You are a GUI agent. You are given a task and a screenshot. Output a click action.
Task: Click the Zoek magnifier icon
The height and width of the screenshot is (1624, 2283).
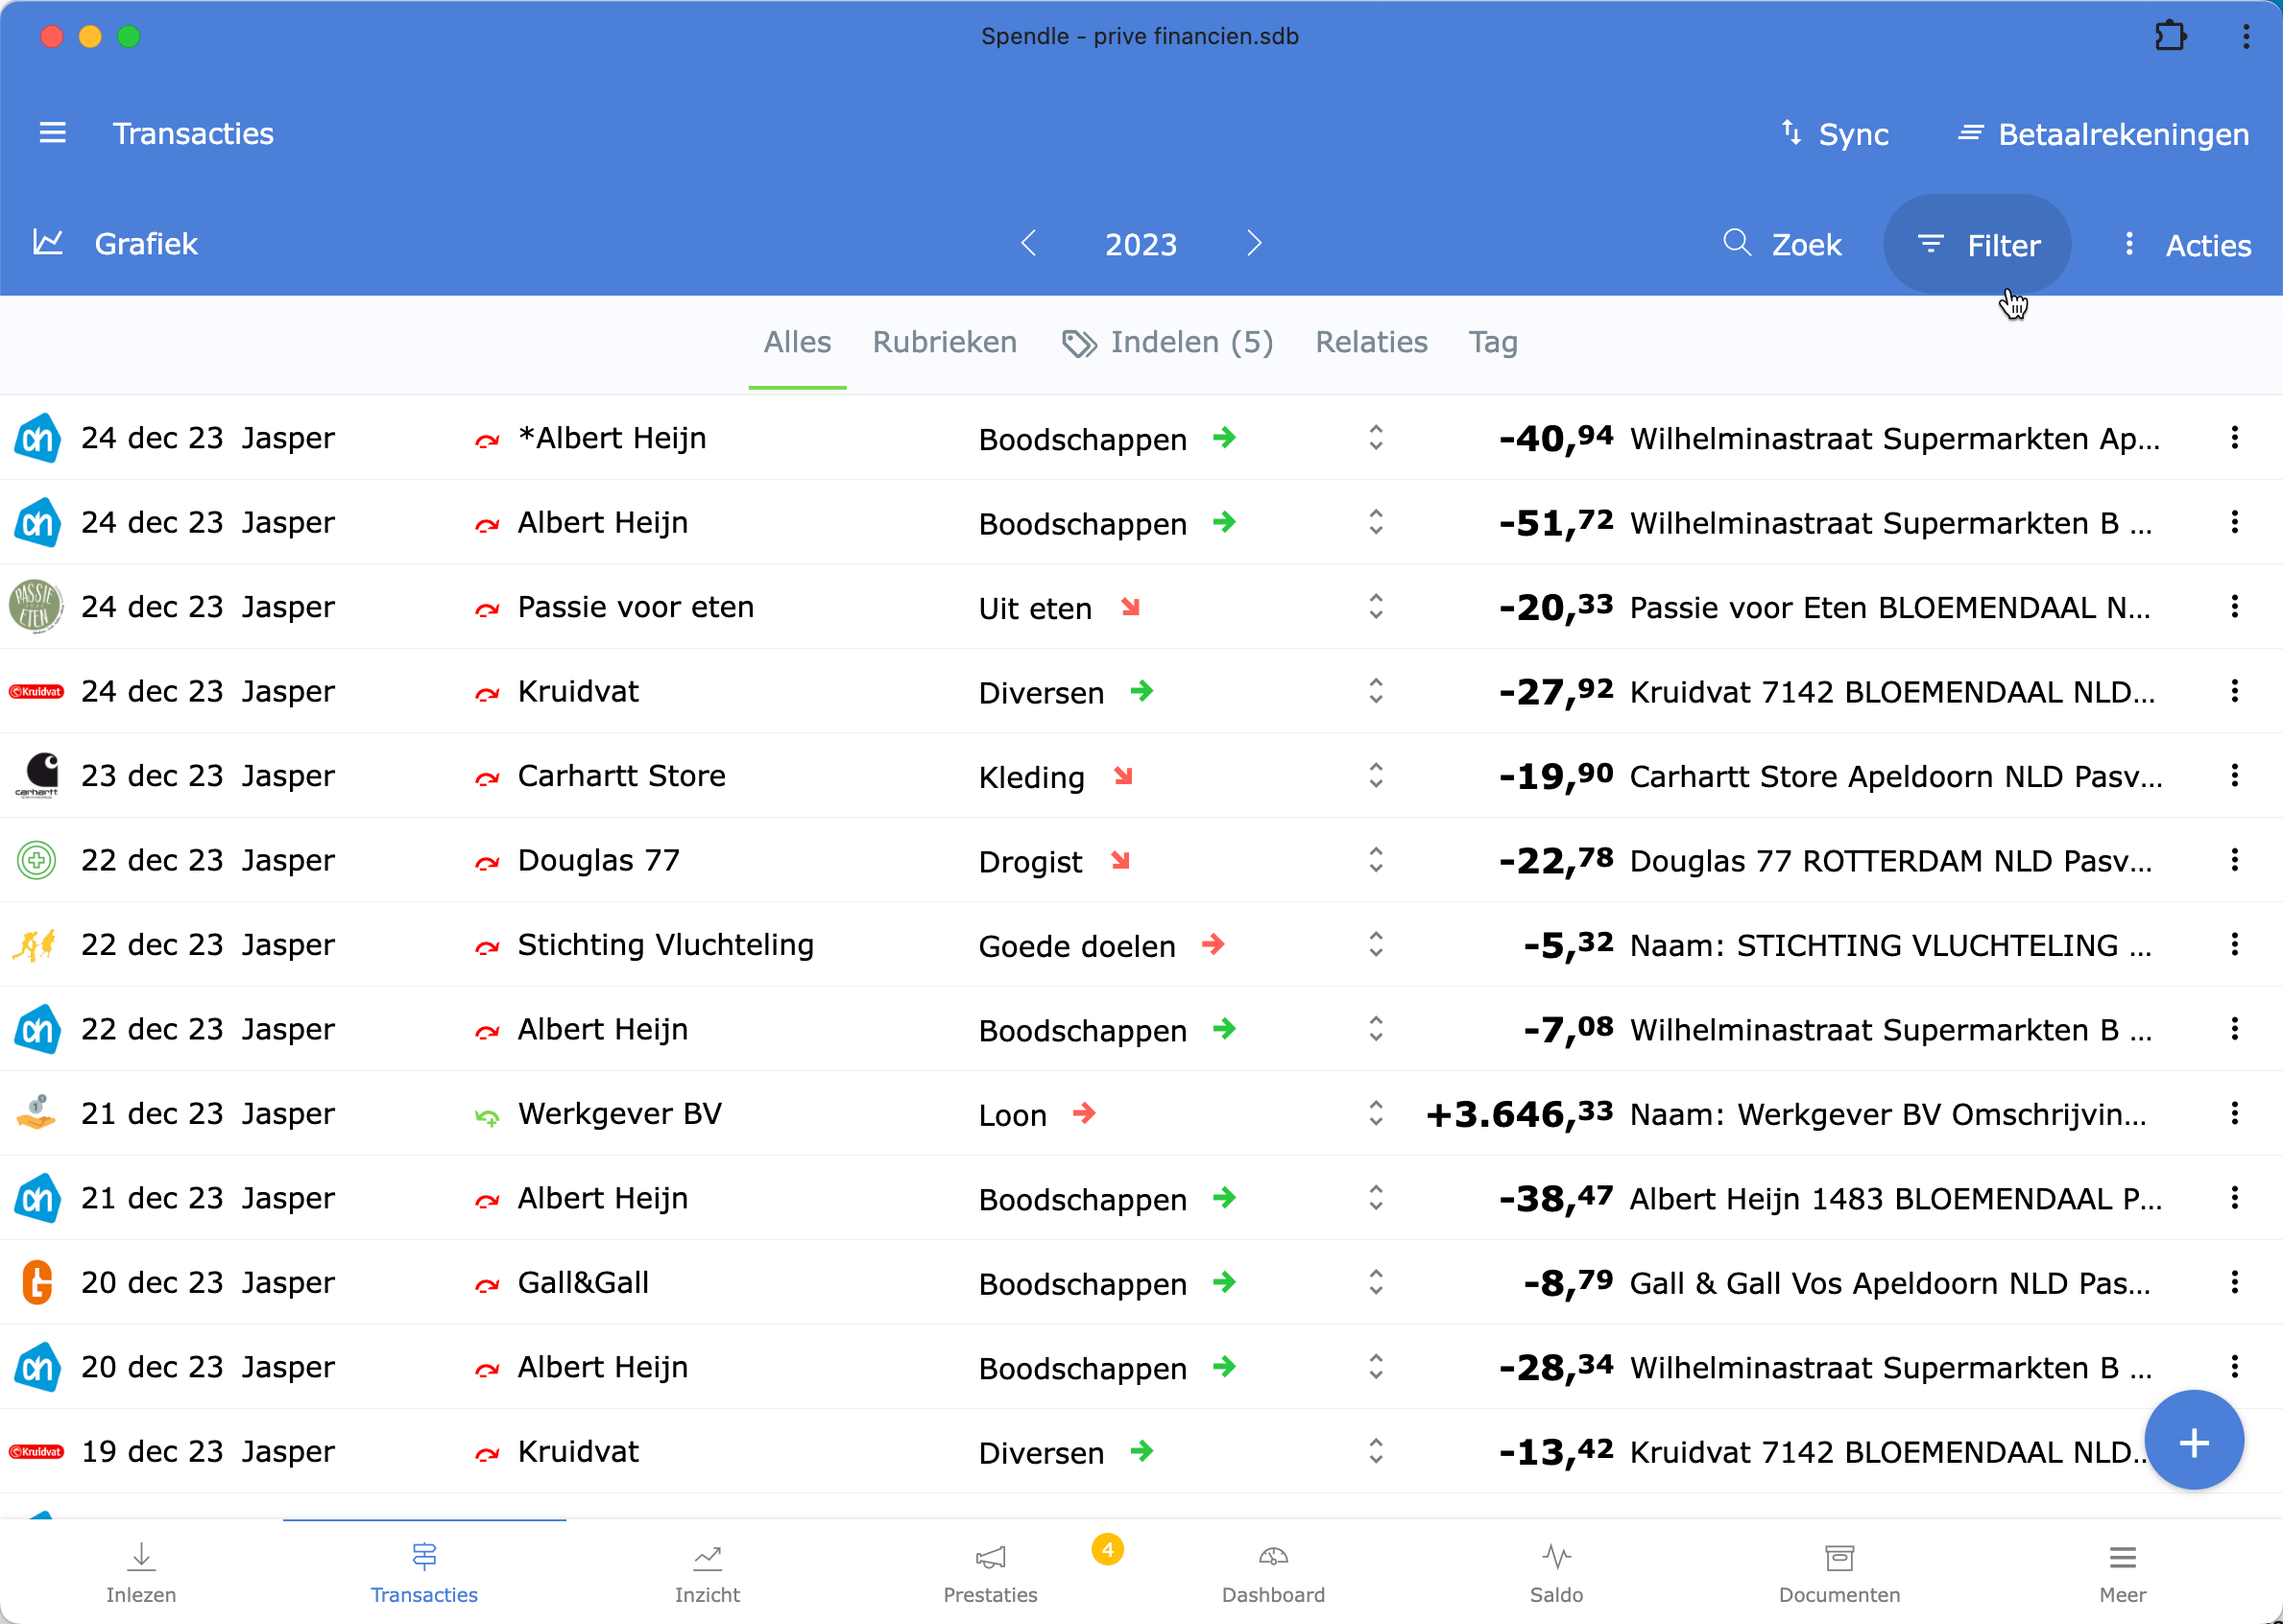1737,243
